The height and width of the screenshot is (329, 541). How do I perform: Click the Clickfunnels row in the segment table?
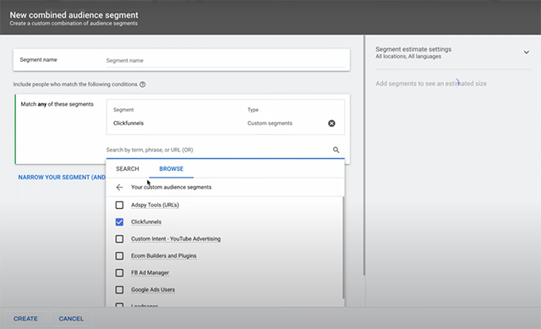226,123
